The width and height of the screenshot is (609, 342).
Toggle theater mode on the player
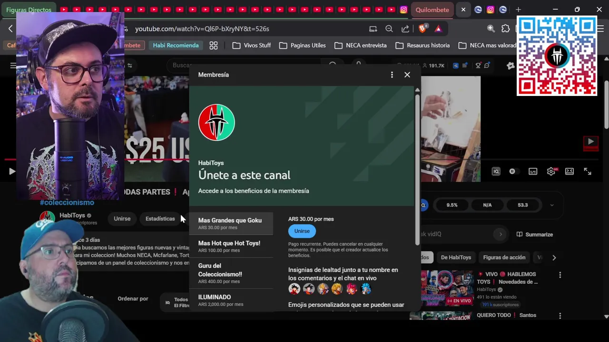(x=570, y=171)
